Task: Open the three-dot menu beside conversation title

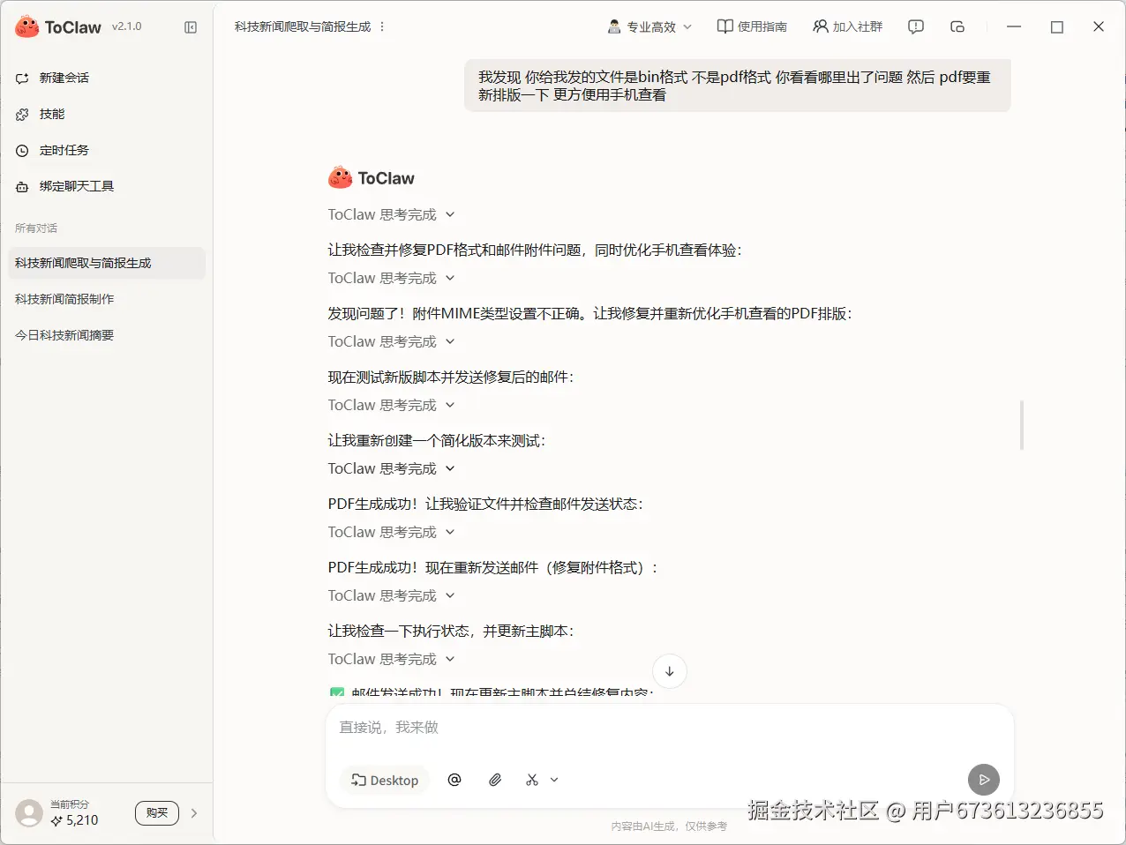Action: click(x=382, y=26)
